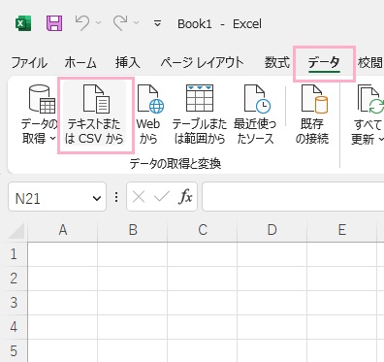Switch to the 挿入 tab
384x362 pixels.
128,62
